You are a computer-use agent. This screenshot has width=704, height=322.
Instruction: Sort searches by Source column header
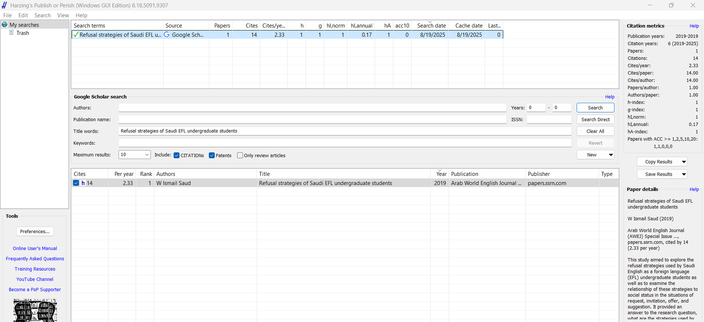pos(186,25)
